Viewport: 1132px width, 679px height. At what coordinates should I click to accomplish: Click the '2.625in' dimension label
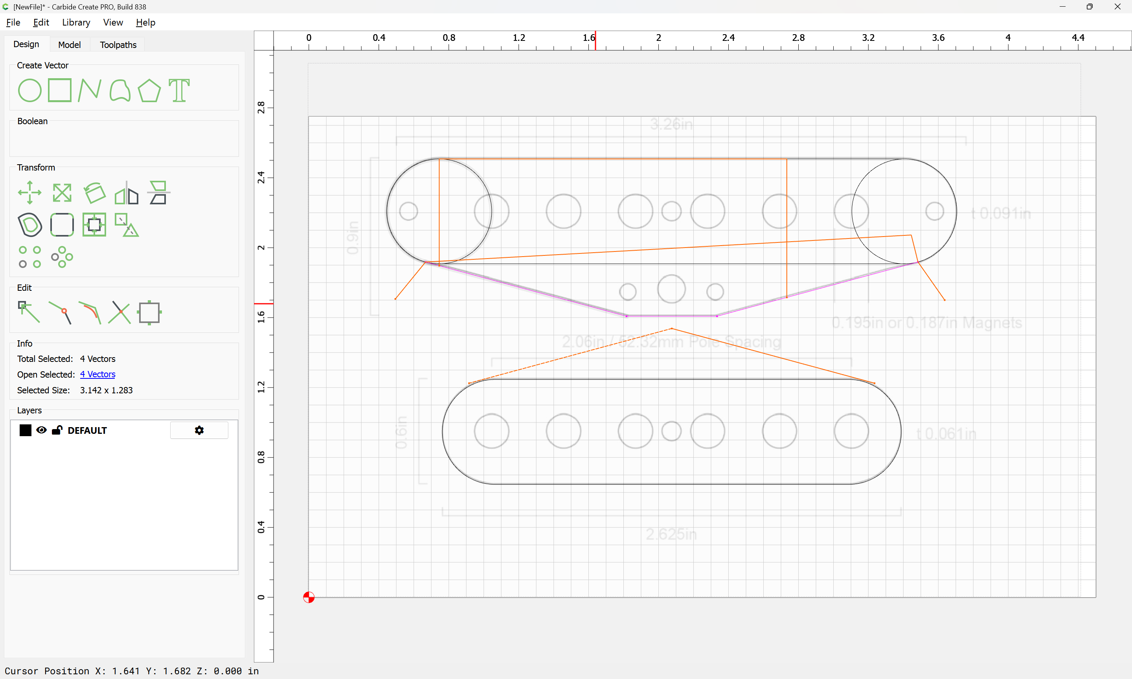tap(671, 534)
